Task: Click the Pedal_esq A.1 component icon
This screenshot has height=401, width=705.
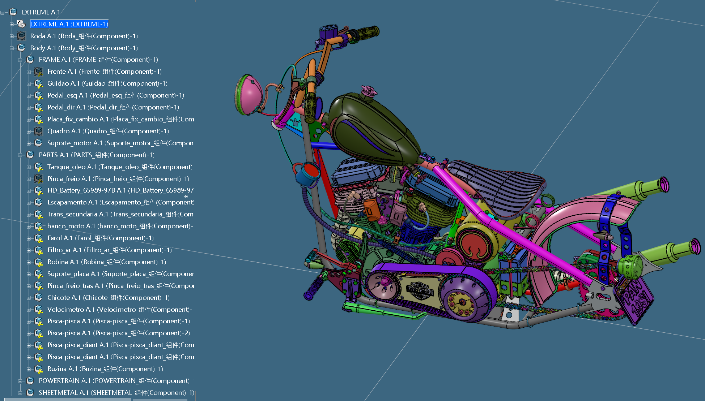Action: 39,95
